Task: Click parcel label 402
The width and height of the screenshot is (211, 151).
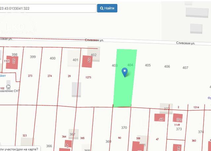Action: click(x=94, y=55)
